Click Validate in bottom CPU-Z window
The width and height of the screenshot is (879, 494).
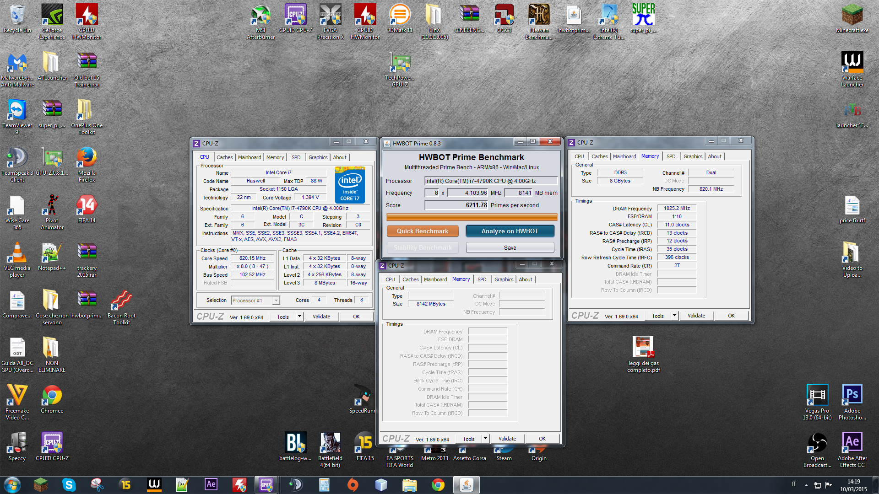point(507,439)
